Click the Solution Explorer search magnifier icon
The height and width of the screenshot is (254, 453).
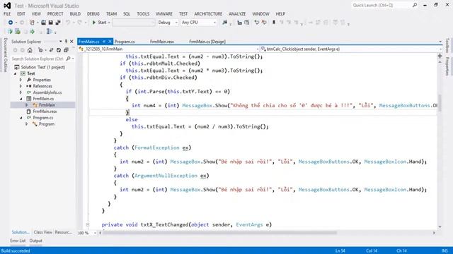(x=68, y=59)
